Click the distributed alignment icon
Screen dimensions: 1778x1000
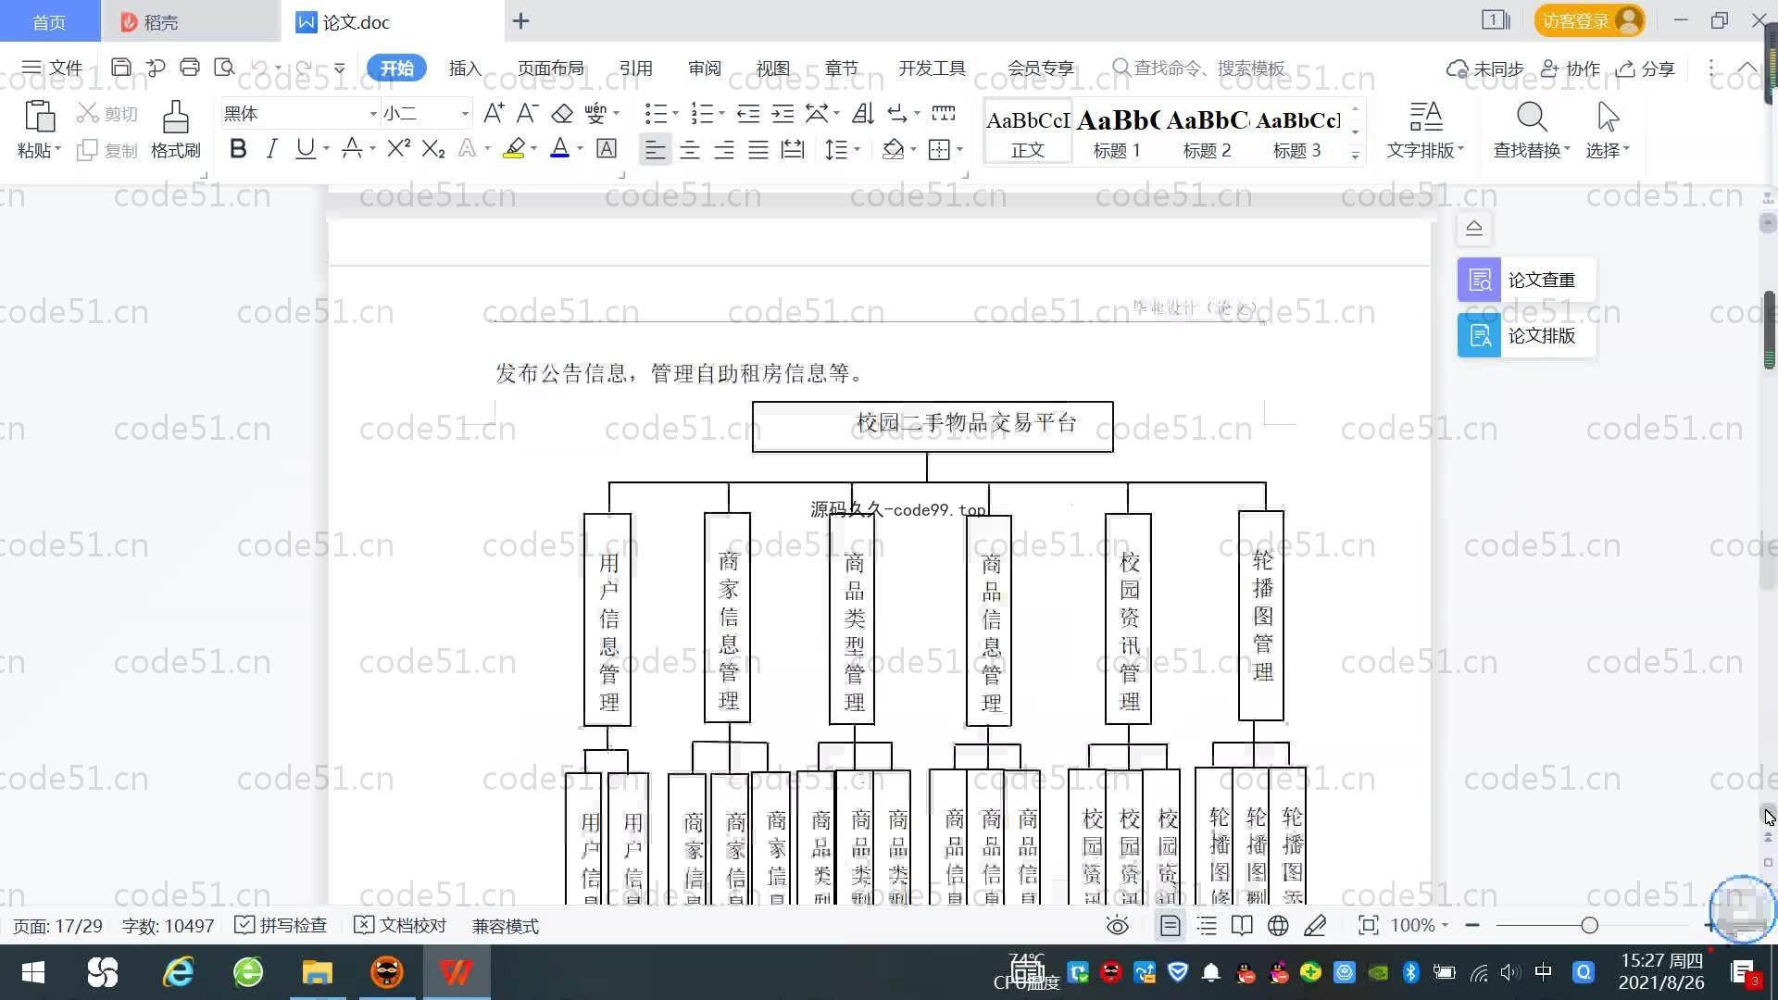coord(793,149)
